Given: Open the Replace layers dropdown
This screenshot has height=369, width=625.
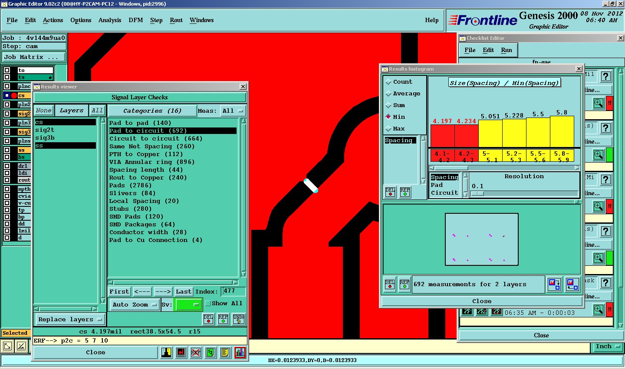Looking at the screenshot, I should pyautogui.click(x=70, y=320).
